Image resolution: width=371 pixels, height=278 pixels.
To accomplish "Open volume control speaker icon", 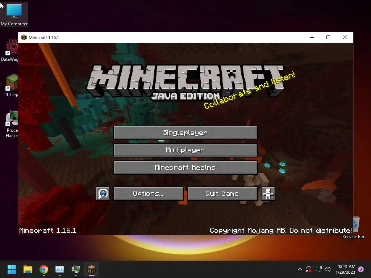I will pyautogui.click(x=328, y=269).
